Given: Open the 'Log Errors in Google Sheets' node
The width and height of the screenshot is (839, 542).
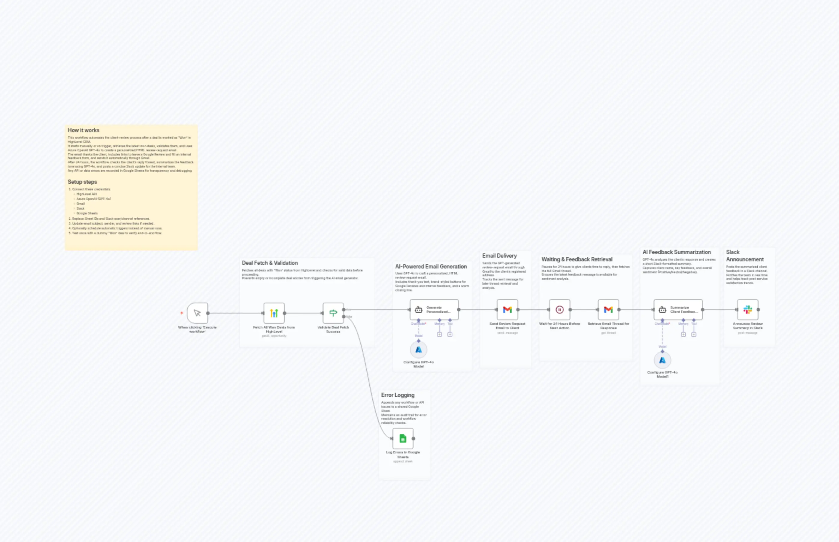Looking at the screenshot, I should coord(403,438).
